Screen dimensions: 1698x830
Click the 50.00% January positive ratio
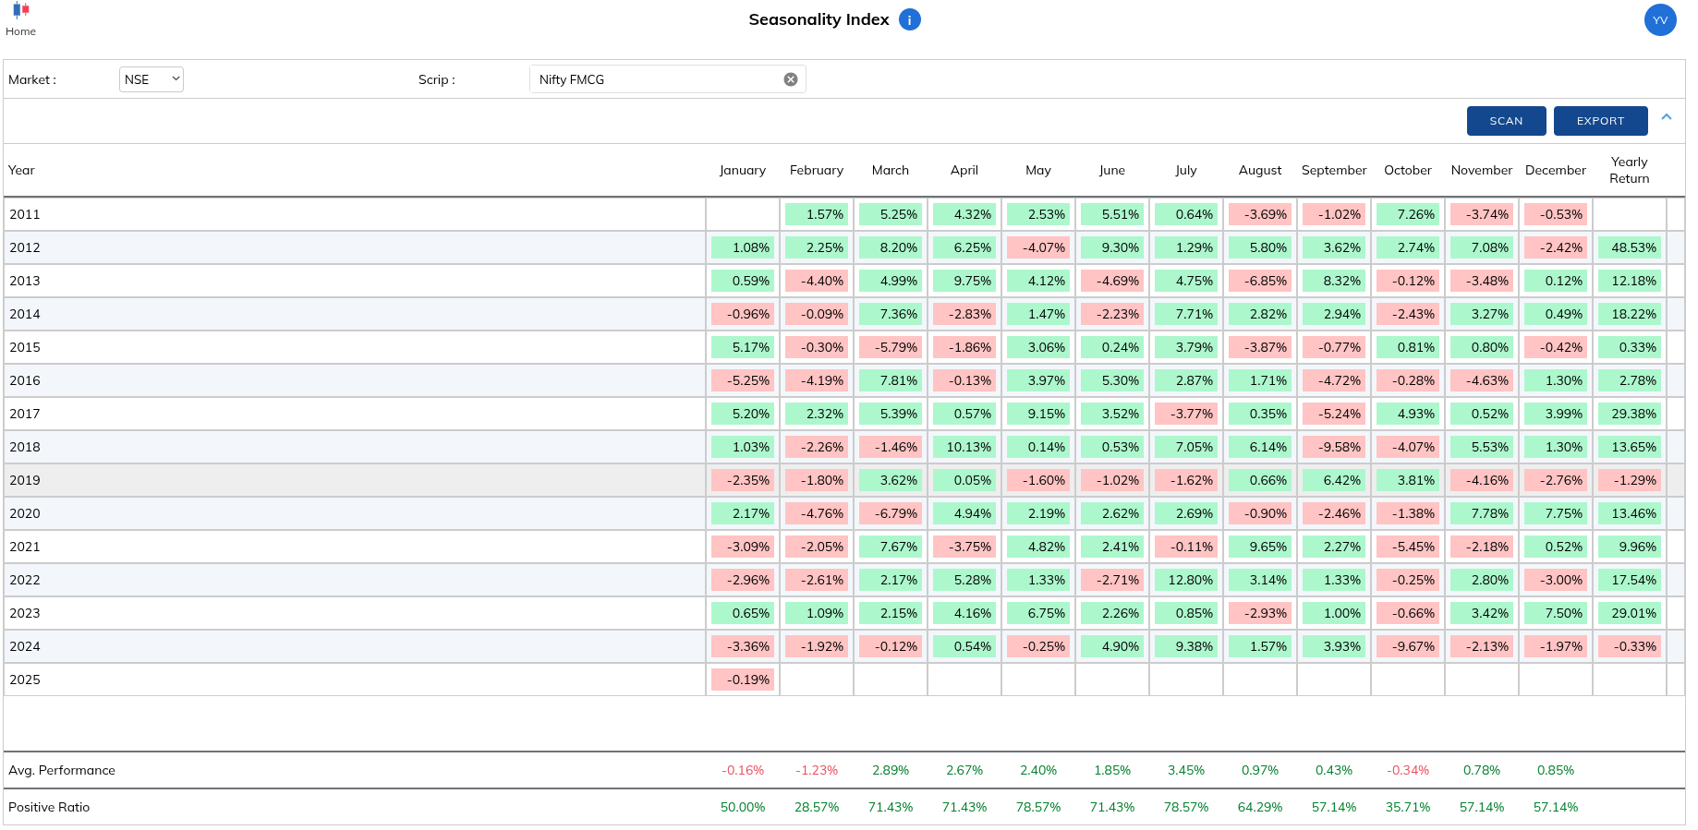click(743, 807)
